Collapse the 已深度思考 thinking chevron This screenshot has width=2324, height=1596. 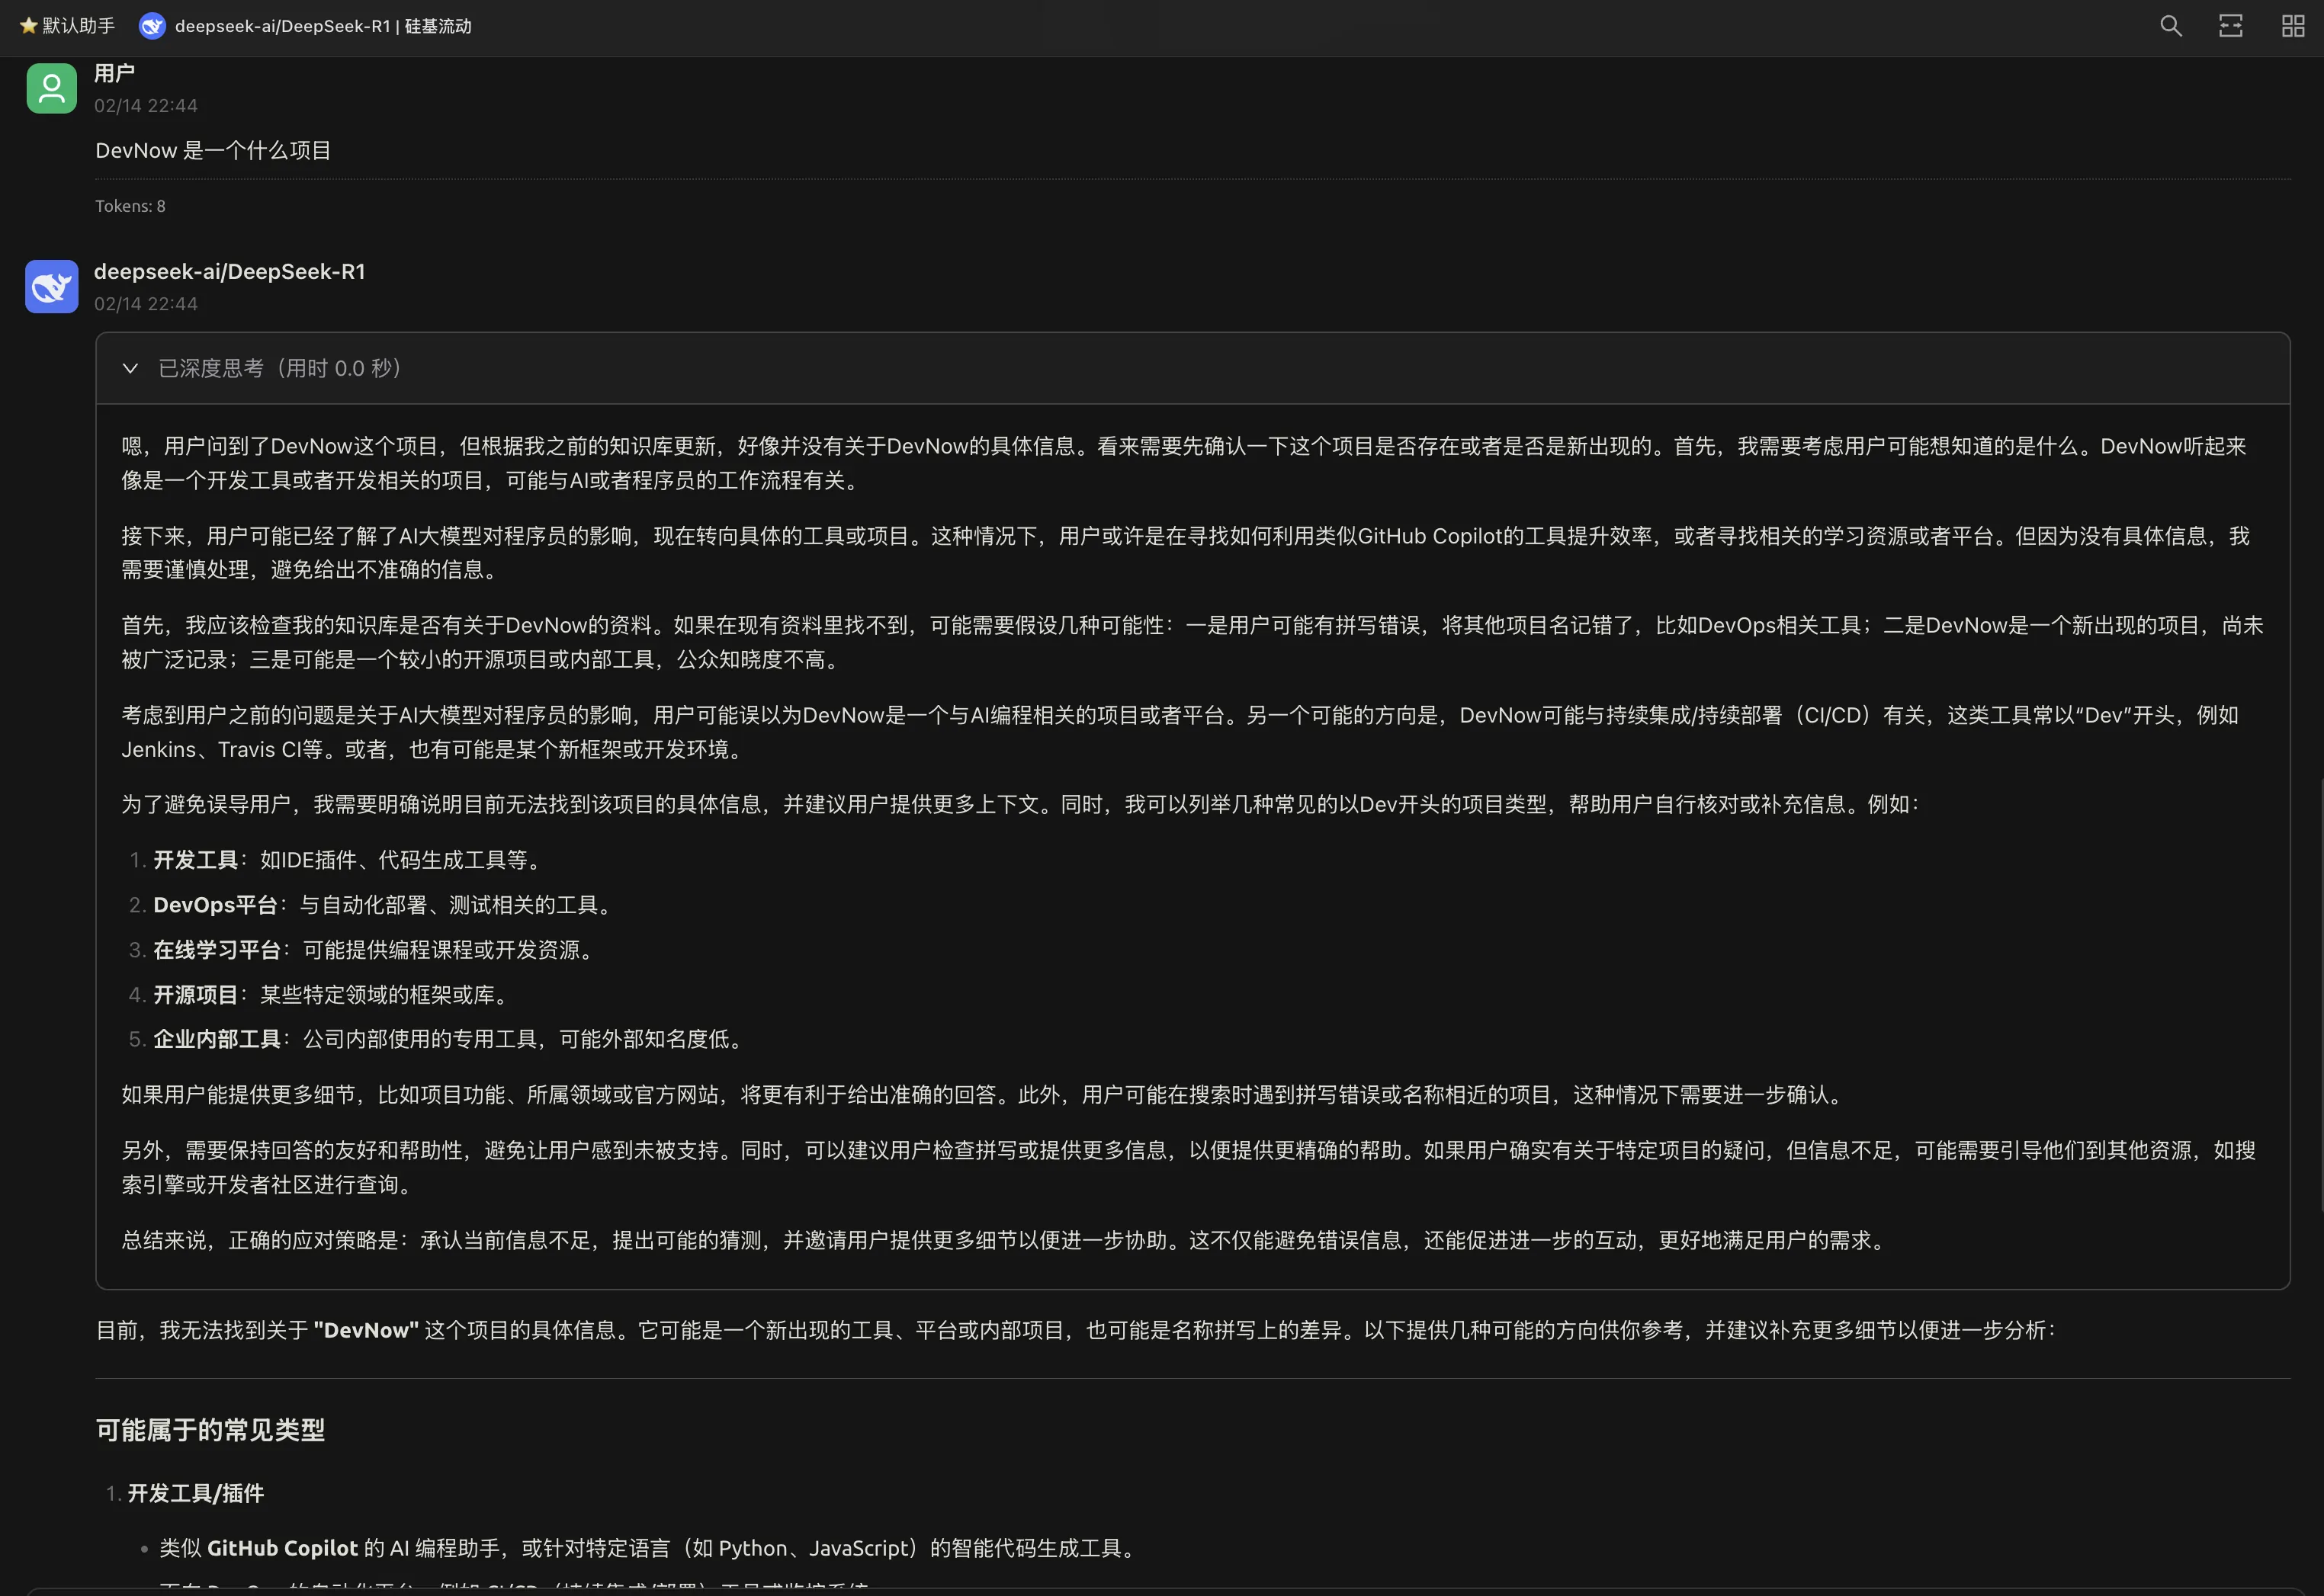130,368
